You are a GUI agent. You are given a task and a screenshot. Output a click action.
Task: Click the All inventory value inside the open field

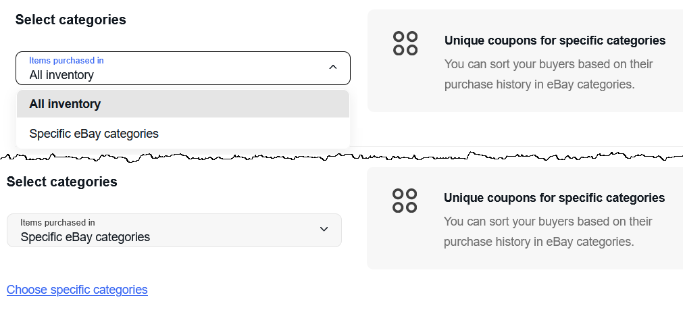click(61, 75)
